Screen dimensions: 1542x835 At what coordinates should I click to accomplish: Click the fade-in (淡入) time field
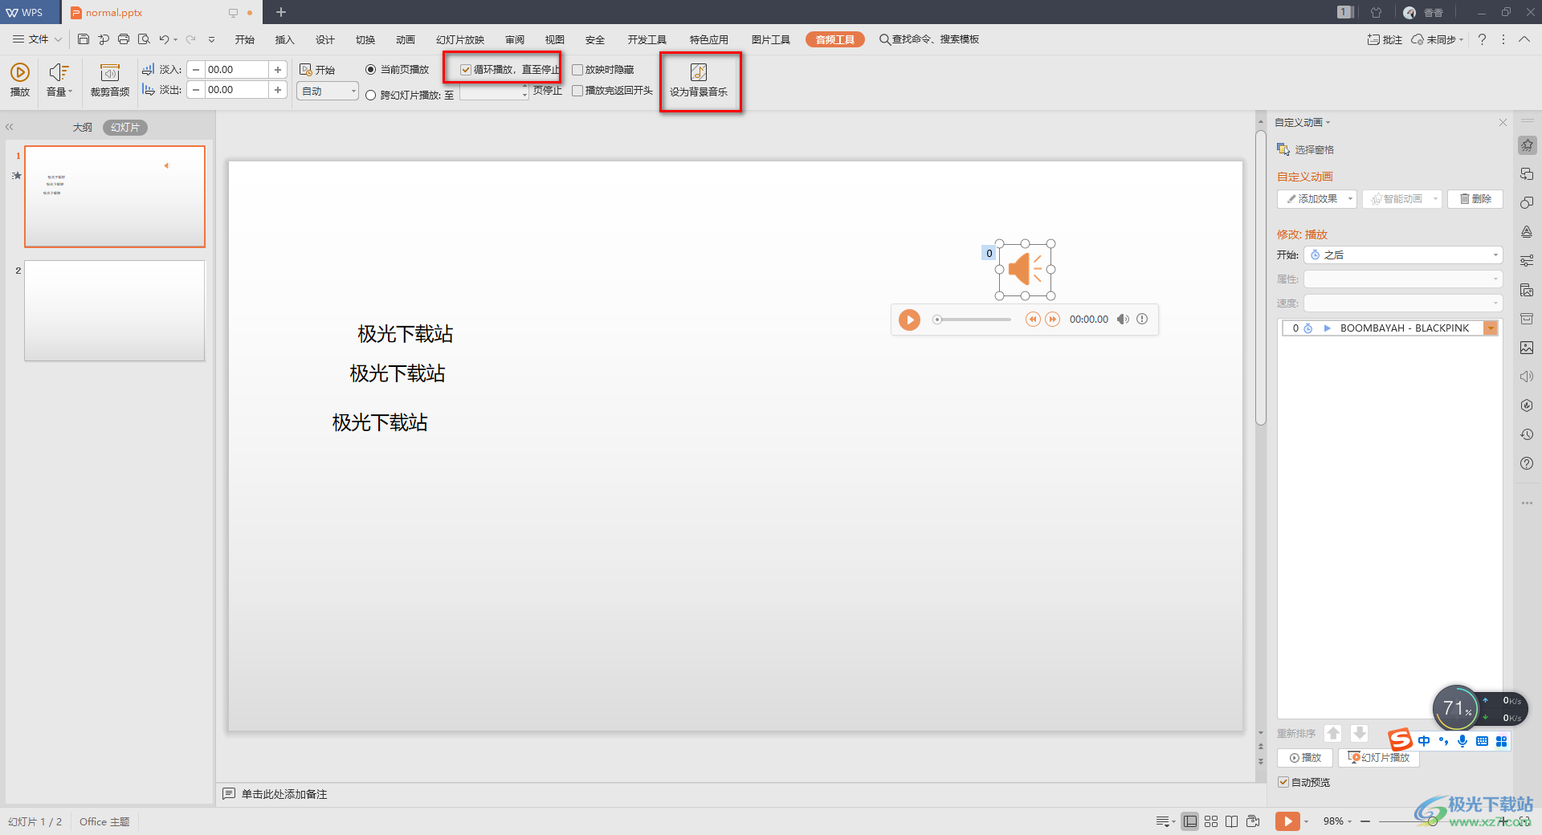236,70
